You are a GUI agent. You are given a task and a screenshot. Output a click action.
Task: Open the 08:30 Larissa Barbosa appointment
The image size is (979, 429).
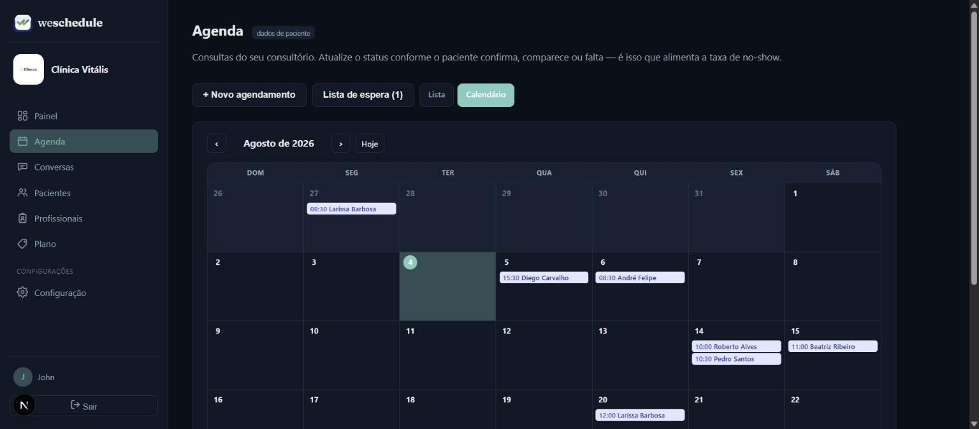pyautogui.click(x=351, y=209)
